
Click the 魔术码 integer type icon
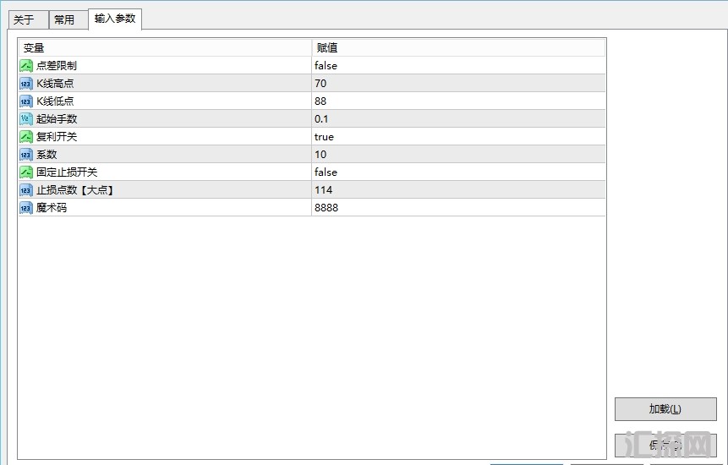tap(26, 207)
